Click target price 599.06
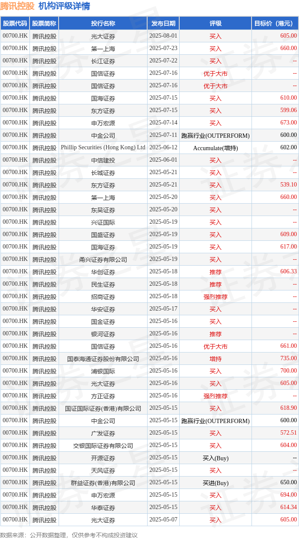 coord(288,111)
